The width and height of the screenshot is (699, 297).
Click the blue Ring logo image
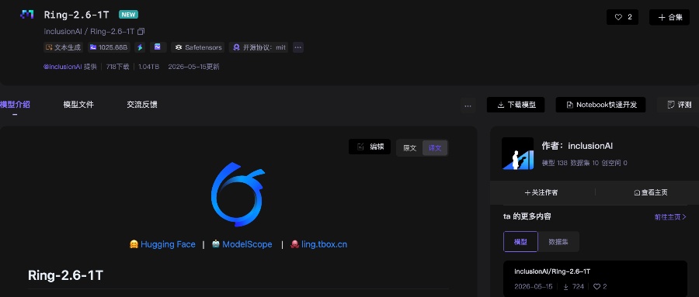point(238,195)
